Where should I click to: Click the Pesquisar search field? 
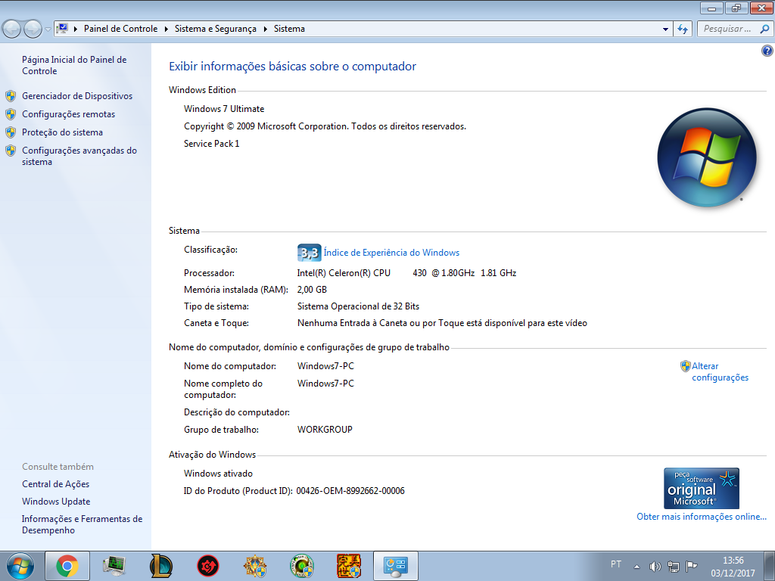click(727, 29)
